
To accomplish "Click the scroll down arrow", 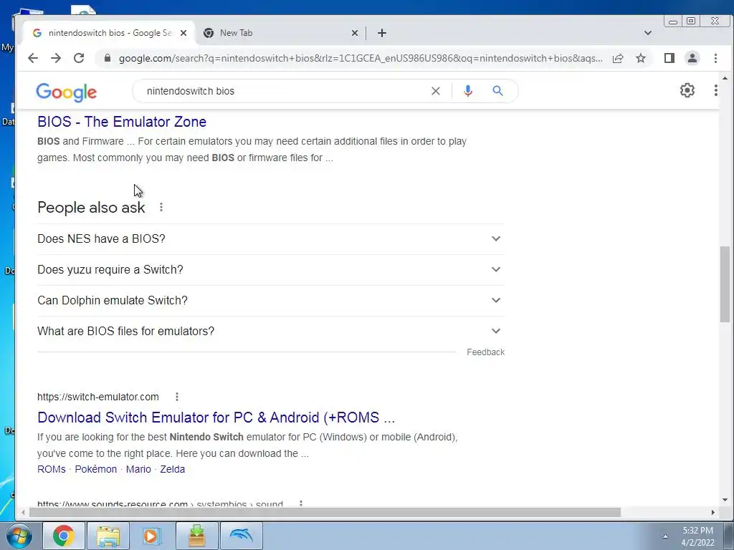I will point(725,500).
